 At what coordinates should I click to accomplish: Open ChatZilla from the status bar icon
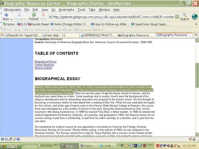click(18, 139)
